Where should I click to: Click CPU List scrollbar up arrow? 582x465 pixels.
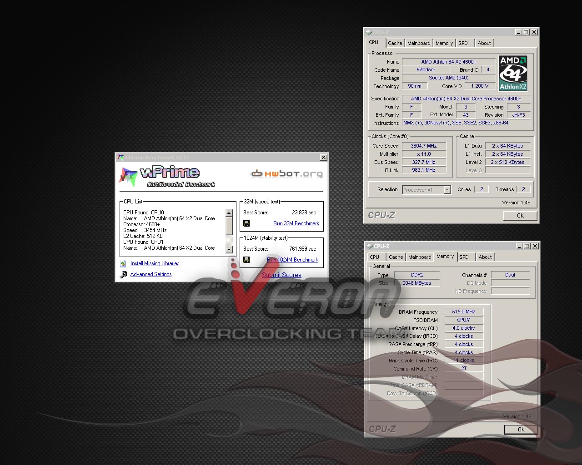click(x=229, y=213)
